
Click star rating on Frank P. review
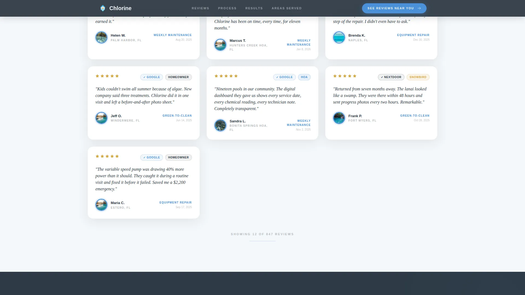(345, 76)
